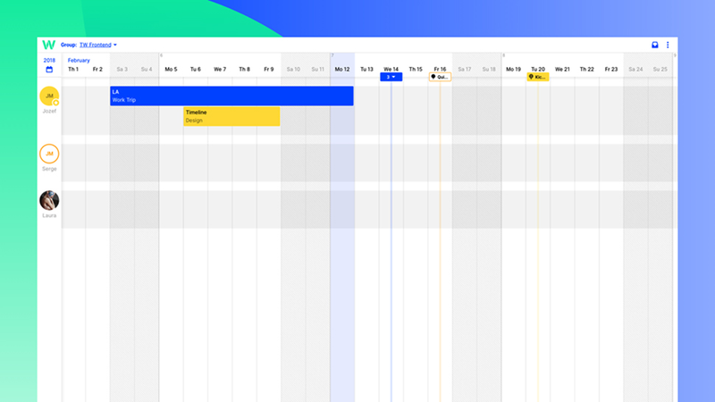This screenshot has height=402, width=715.
Task: Select the Th 15 day header
Action: pos(416,70)
